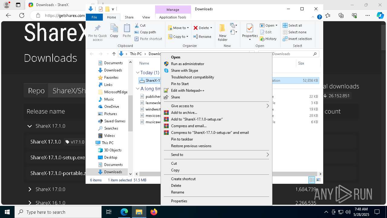
Task: Select Restore previous versions
Action: click(191, 146)
